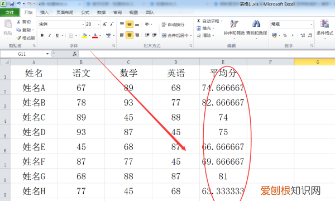Open the font name dropdown (宋体)
Screen dimensions: 335x201
pos(83,25)
